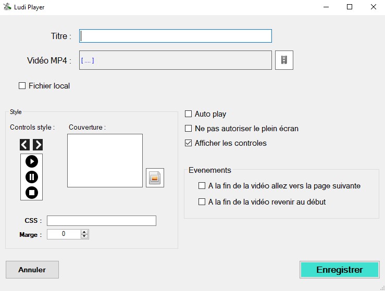The width and height of the screenshot is (385, 291).
Task: Click the video file browse film icon
Action: [x=284, y=60]
